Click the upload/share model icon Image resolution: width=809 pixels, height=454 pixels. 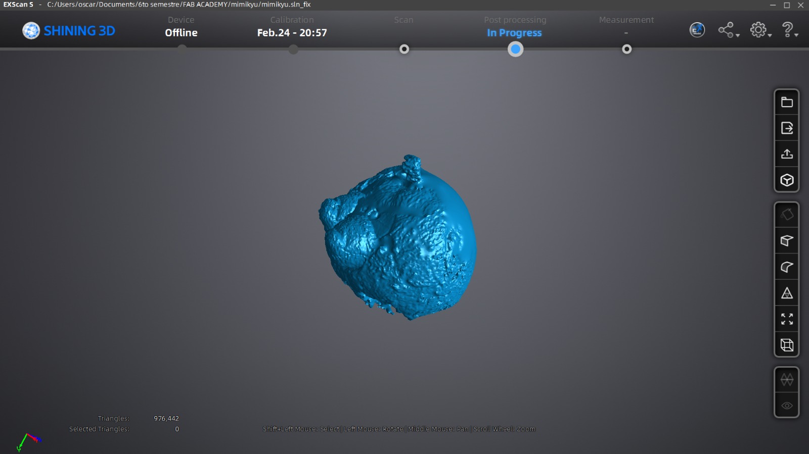click(x=787, y=154)
